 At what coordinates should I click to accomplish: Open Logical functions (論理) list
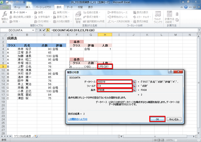39,12
